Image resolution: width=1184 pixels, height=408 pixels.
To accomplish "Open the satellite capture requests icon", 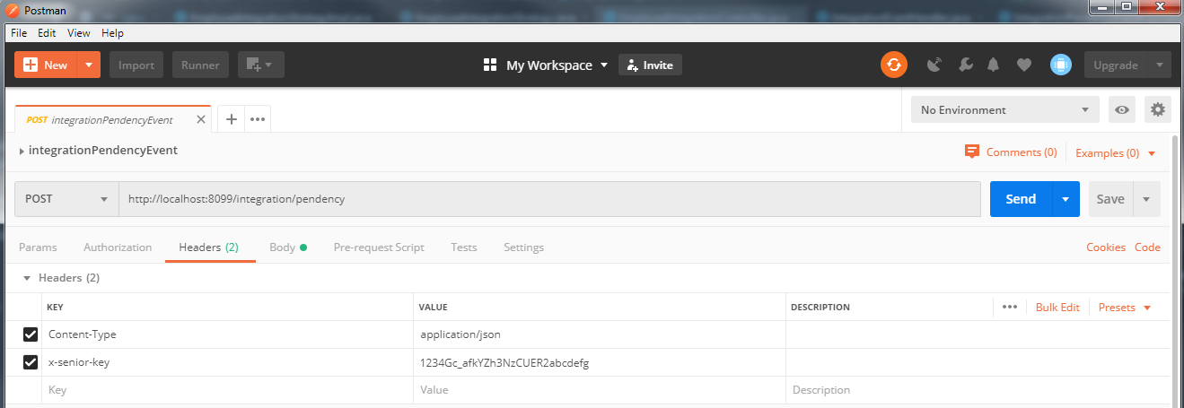I will point(934,65).
